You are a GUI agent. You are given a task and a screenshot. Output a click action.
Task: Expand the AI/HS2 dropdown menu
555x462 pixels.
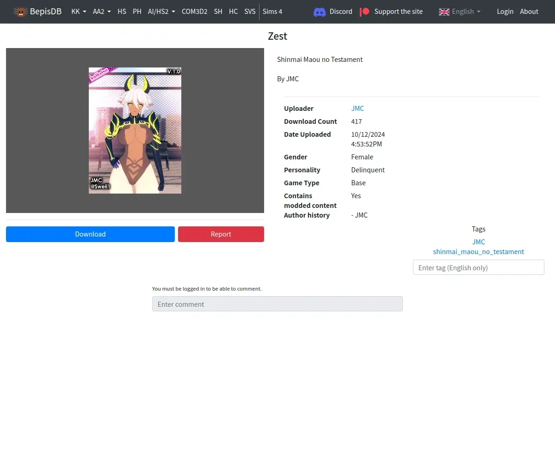coord(161,12)
